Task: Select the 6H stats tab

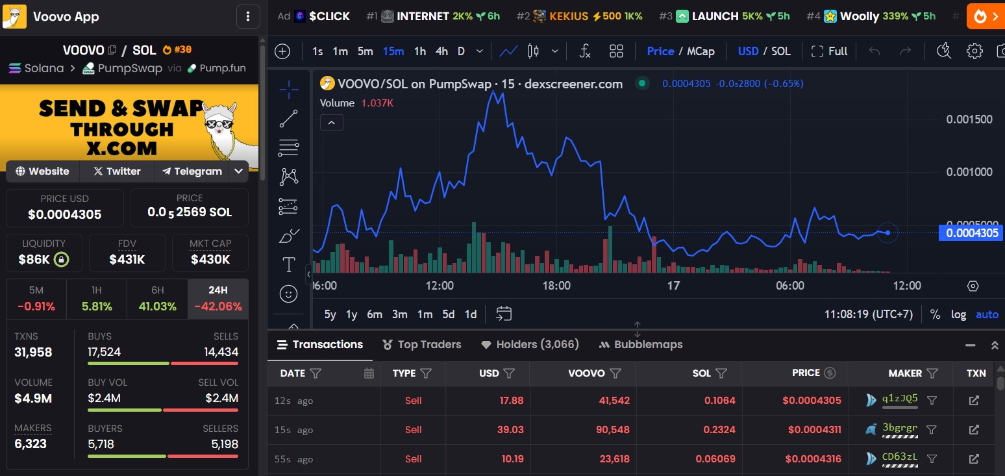Action: point(158,299)
